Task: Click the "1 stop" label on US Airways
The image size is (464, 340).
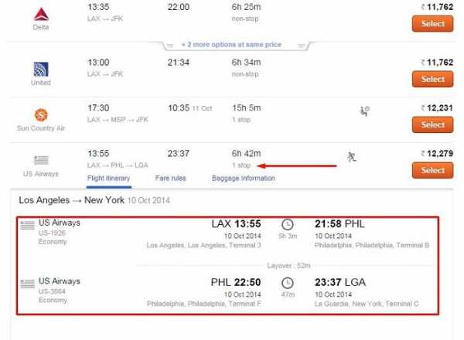Action: (243, 165)
